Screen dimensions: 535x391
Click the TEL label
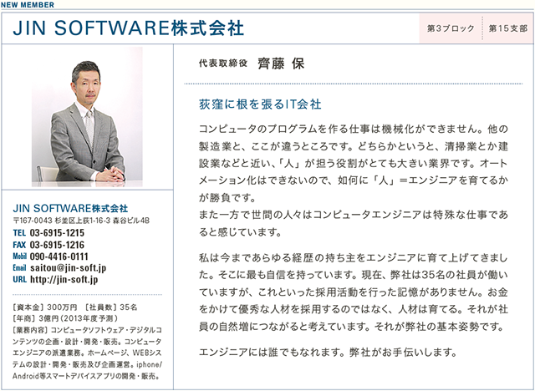19,233
